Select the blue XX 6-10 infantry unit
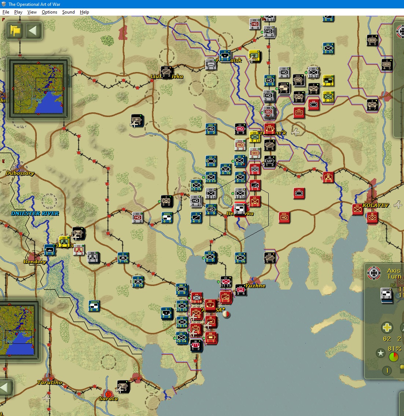This screenshot has height=416, width=404. 225,169
